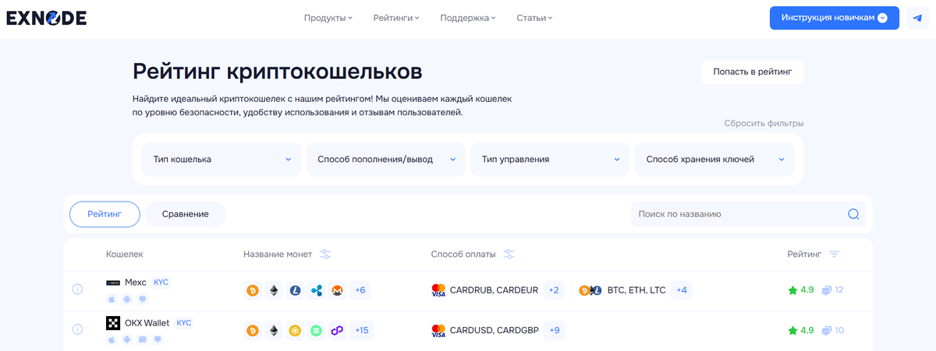Click Сбросить фильтры link
Image resolution: width=936 pixels, height=351 pixels.
click(x=764, y=123)
